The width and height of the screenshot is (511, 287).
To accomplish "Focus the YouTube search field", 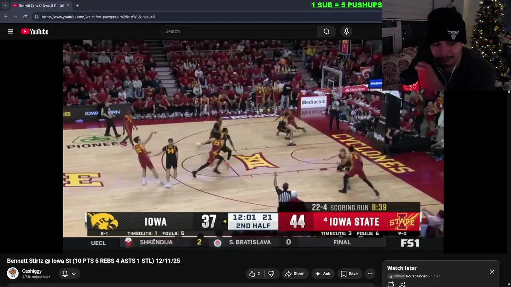I will click(239, 31).
